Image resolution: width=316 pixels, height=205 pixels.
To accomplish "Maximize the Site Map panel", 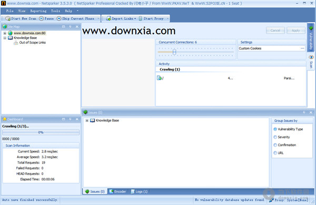I will 64,27.
